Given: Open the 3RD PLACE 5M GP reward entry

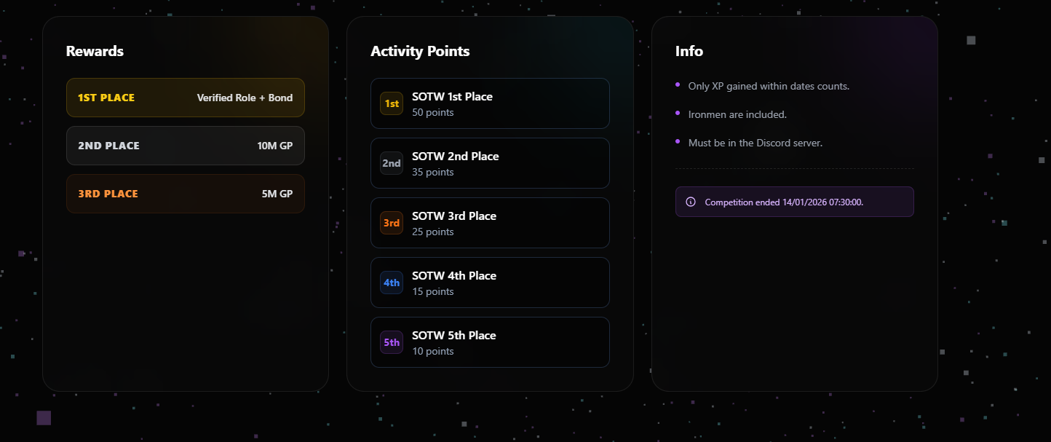Looking at the screenshot, I should (185, 194).
